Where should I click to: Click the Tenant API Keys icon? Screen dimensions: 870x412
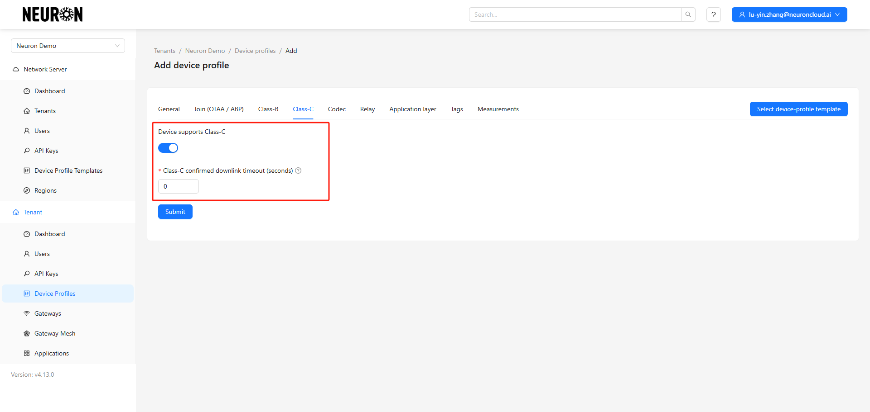[x=27, y=274]
